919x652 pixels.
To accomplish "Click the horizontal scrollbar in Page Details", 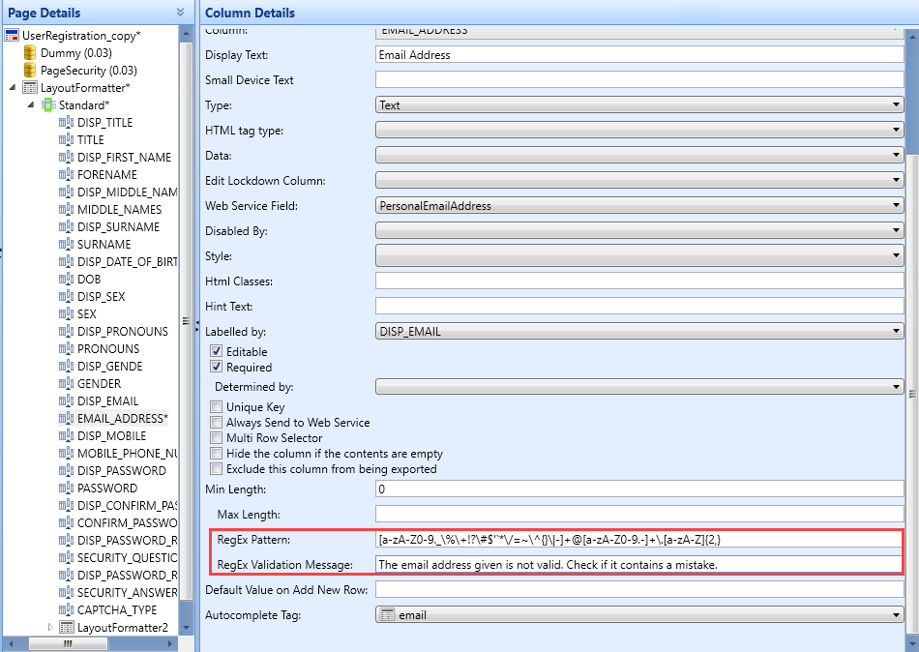I will pos(92,643).
